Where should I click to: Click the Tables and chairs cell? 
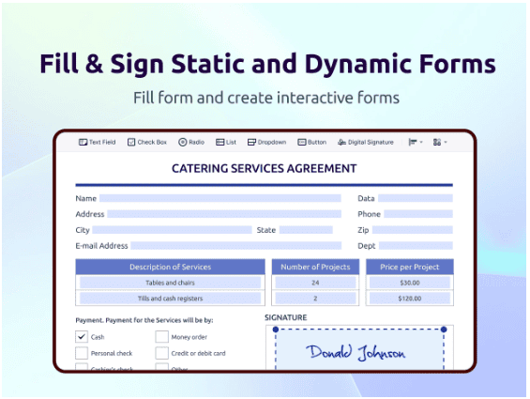pyautogui.click(x=170, y=283)
